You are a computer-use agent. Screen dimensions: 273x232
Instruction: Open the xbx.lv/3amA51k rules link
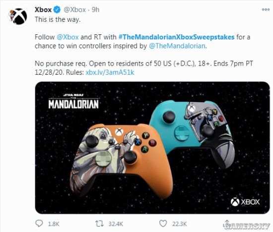110,72
